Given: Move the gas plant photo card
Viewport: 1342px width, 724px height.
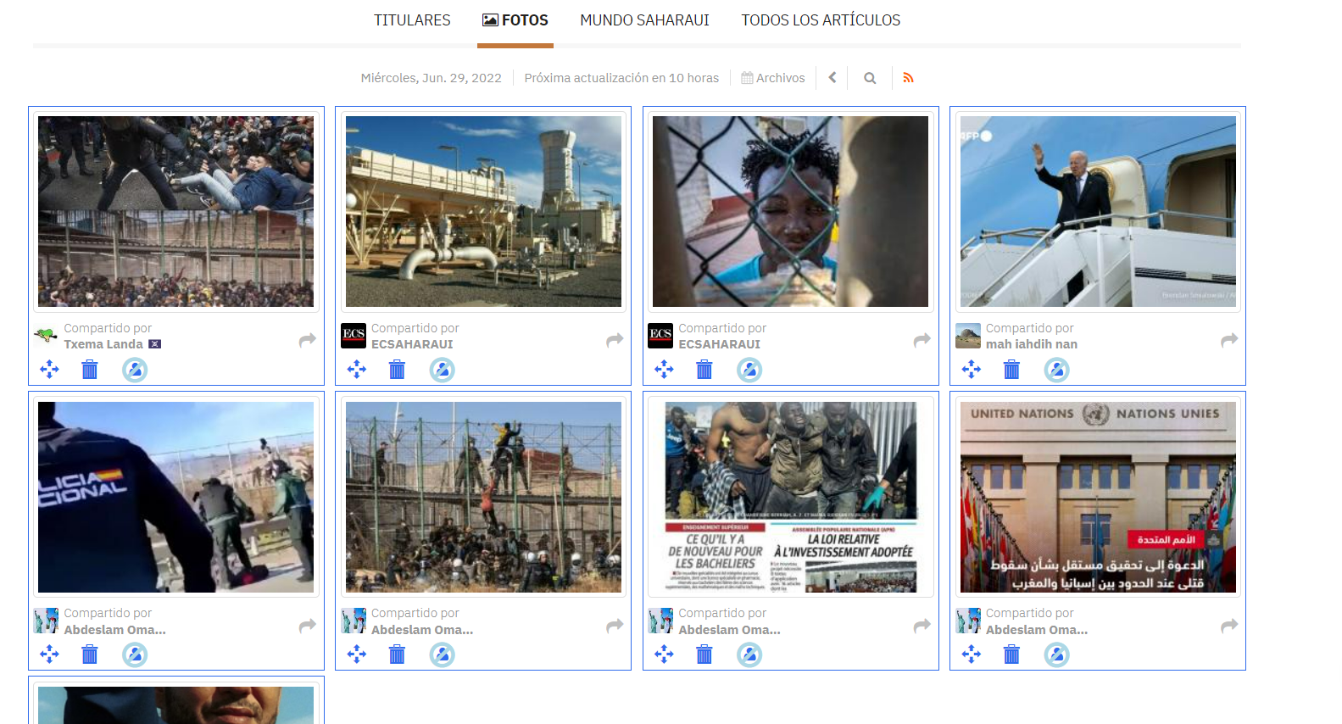Looking at the screenshot, I should [x=357, y=369].
